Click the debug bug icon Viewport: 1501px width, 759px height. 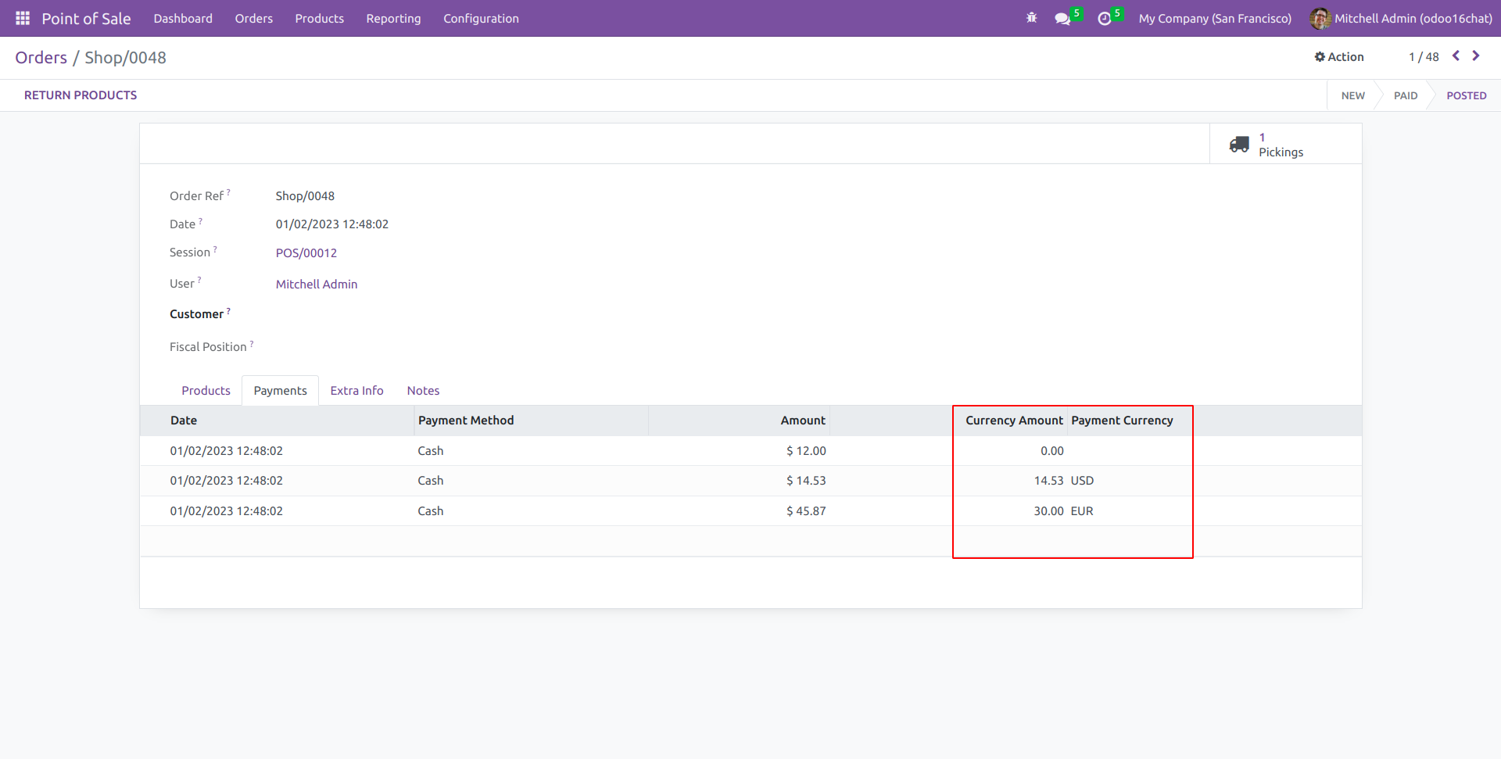tap(1031, 18)
